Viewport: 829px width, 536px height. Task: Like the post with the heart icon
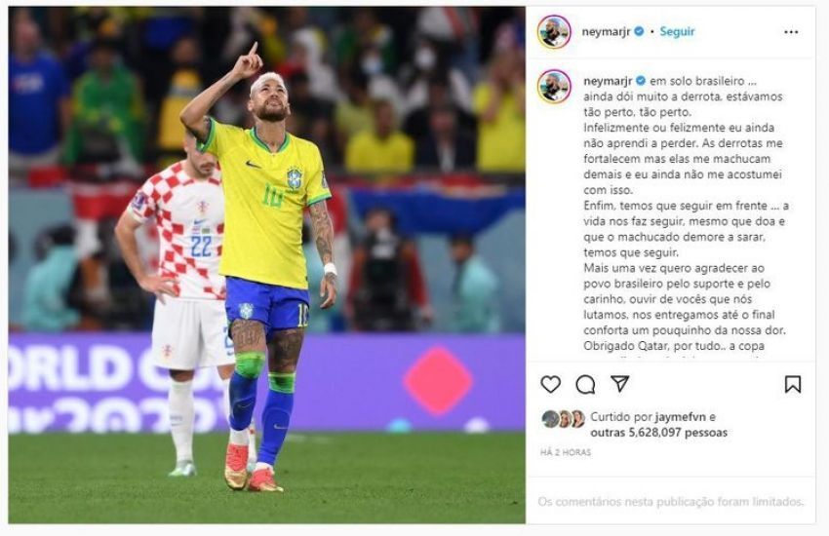[550, 384]
